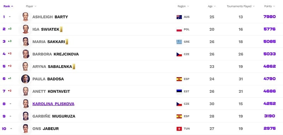Open Ons Jabeur's player photo
Screen dimensions: 283x135
click(25, 129)
